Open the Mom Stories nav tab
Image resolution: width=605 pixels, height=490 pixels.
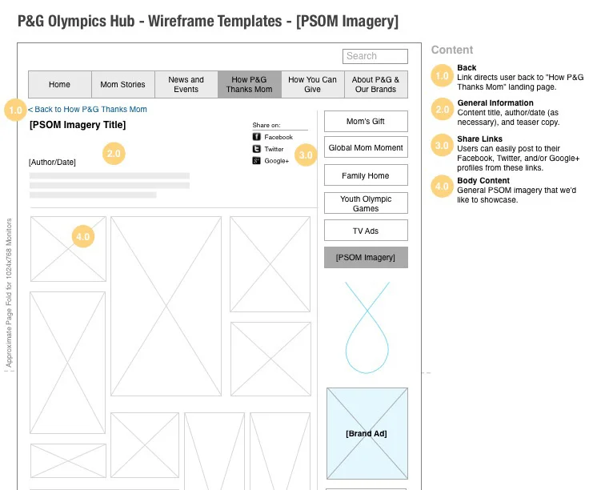point(123,85)
